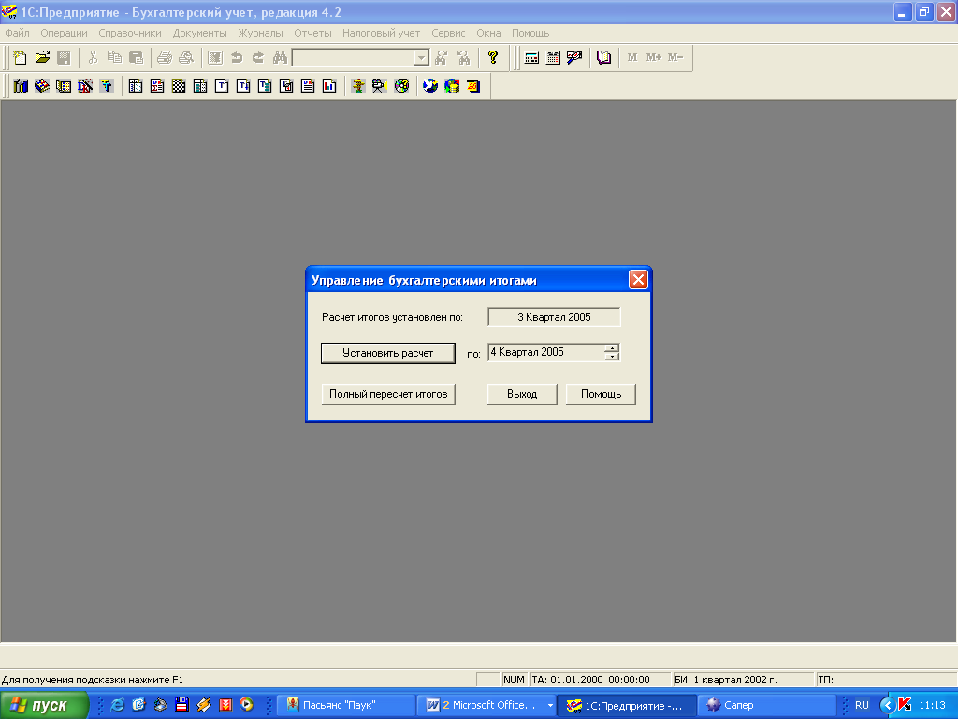Open the Операции menu
Viewport: 958px width, 719px height.
pyautogui.click(x=65, y=33)
